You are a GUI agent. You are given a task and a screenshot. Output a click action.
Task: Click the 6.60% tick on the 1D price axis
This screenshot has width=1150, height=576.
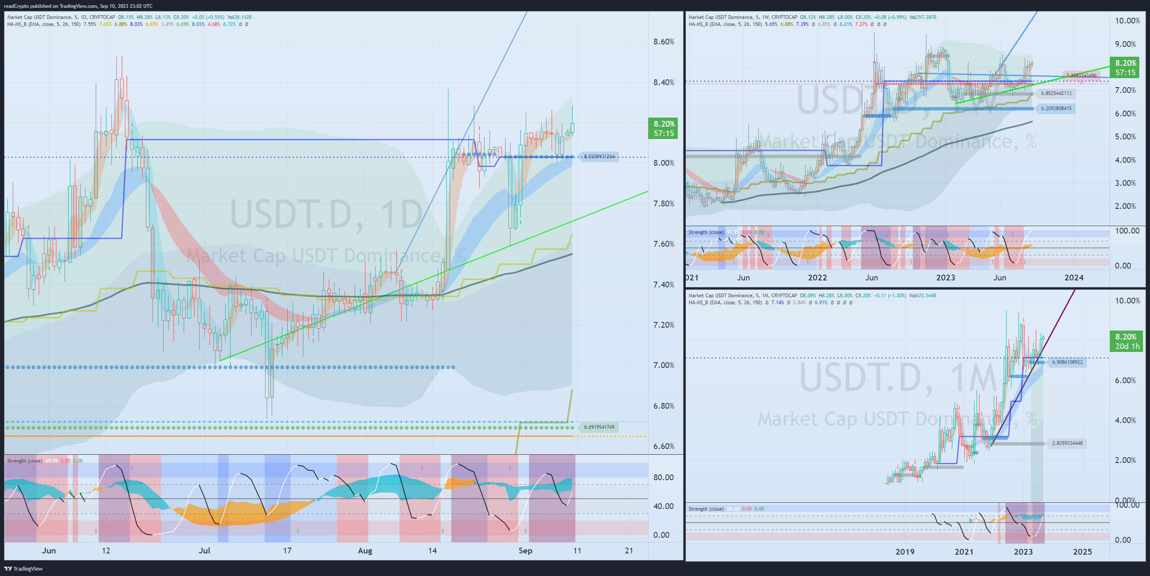664,446
